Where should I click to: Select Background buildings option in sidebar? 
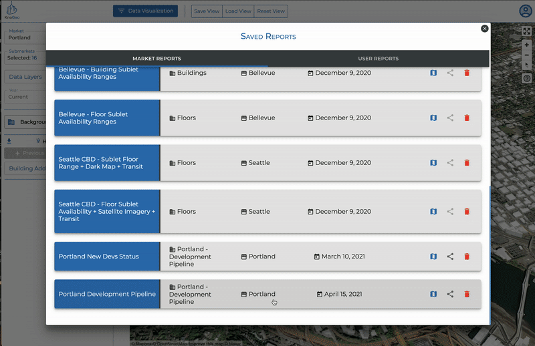pos(25,122)
